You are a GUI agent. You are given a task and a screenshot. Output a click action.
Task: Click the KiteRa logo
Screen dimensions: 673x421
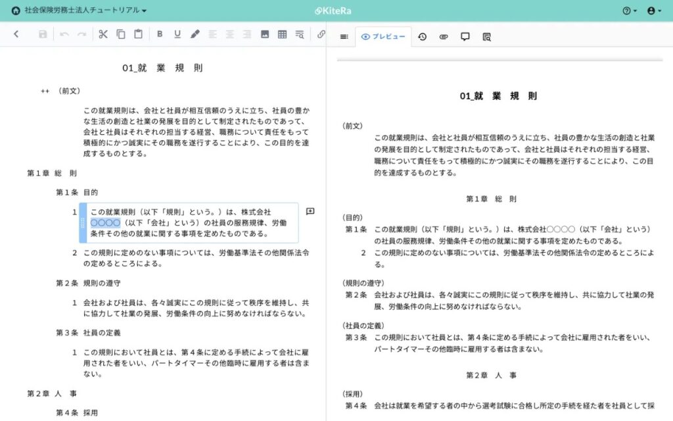333,11
